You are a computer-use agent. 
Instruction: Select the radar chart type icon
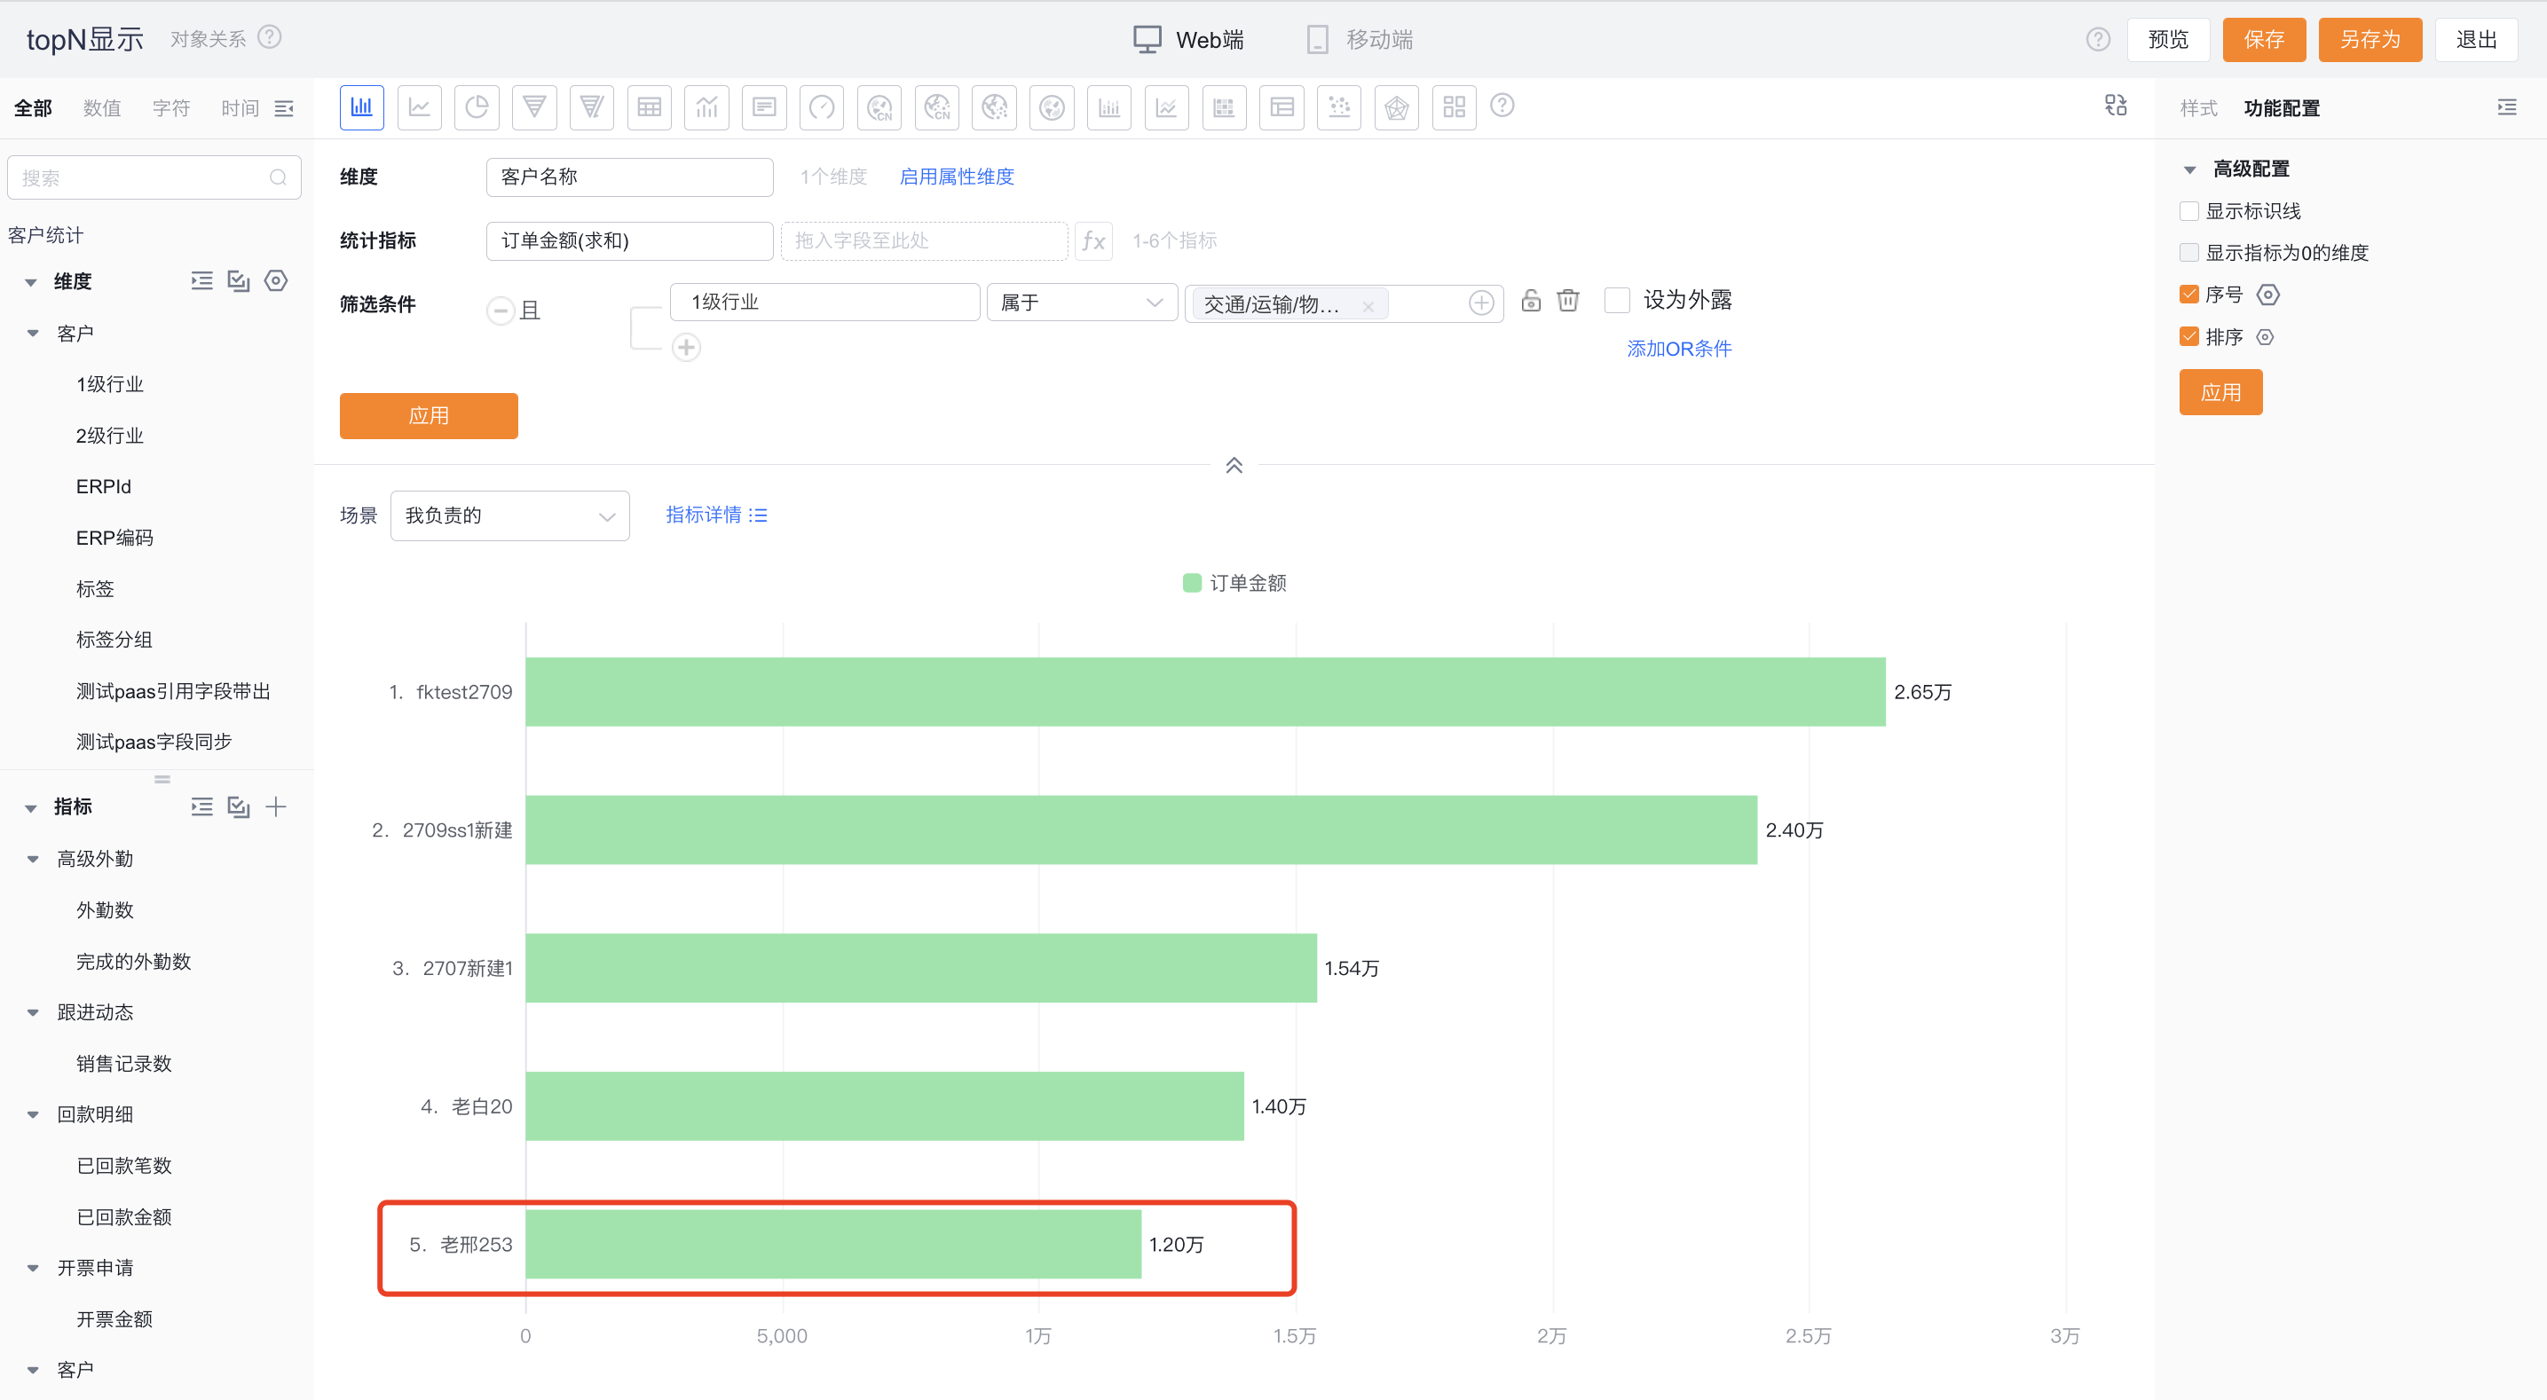[1396, 106]
